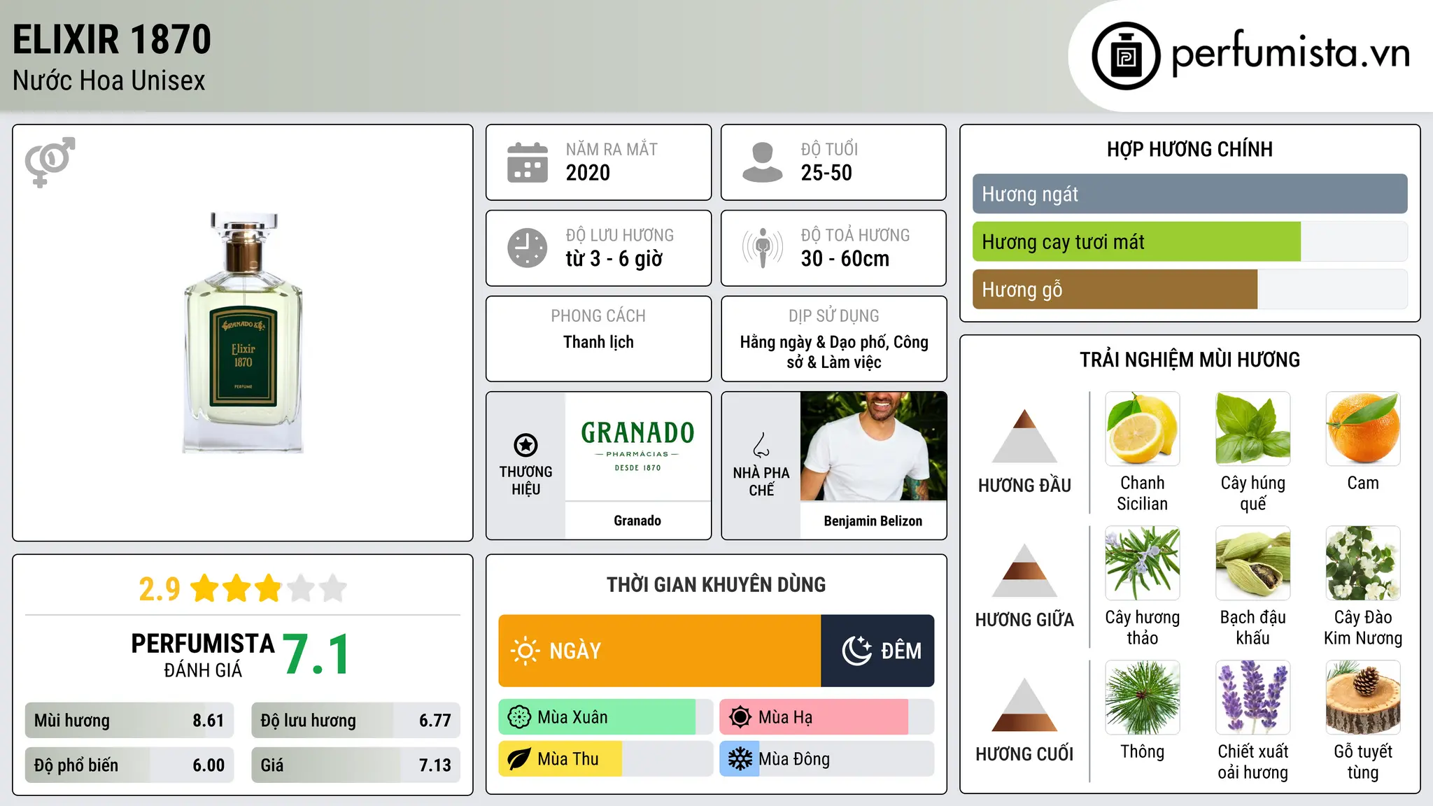Click the longevity value từ 3 - 6 giờ

[x=614, y=259]
